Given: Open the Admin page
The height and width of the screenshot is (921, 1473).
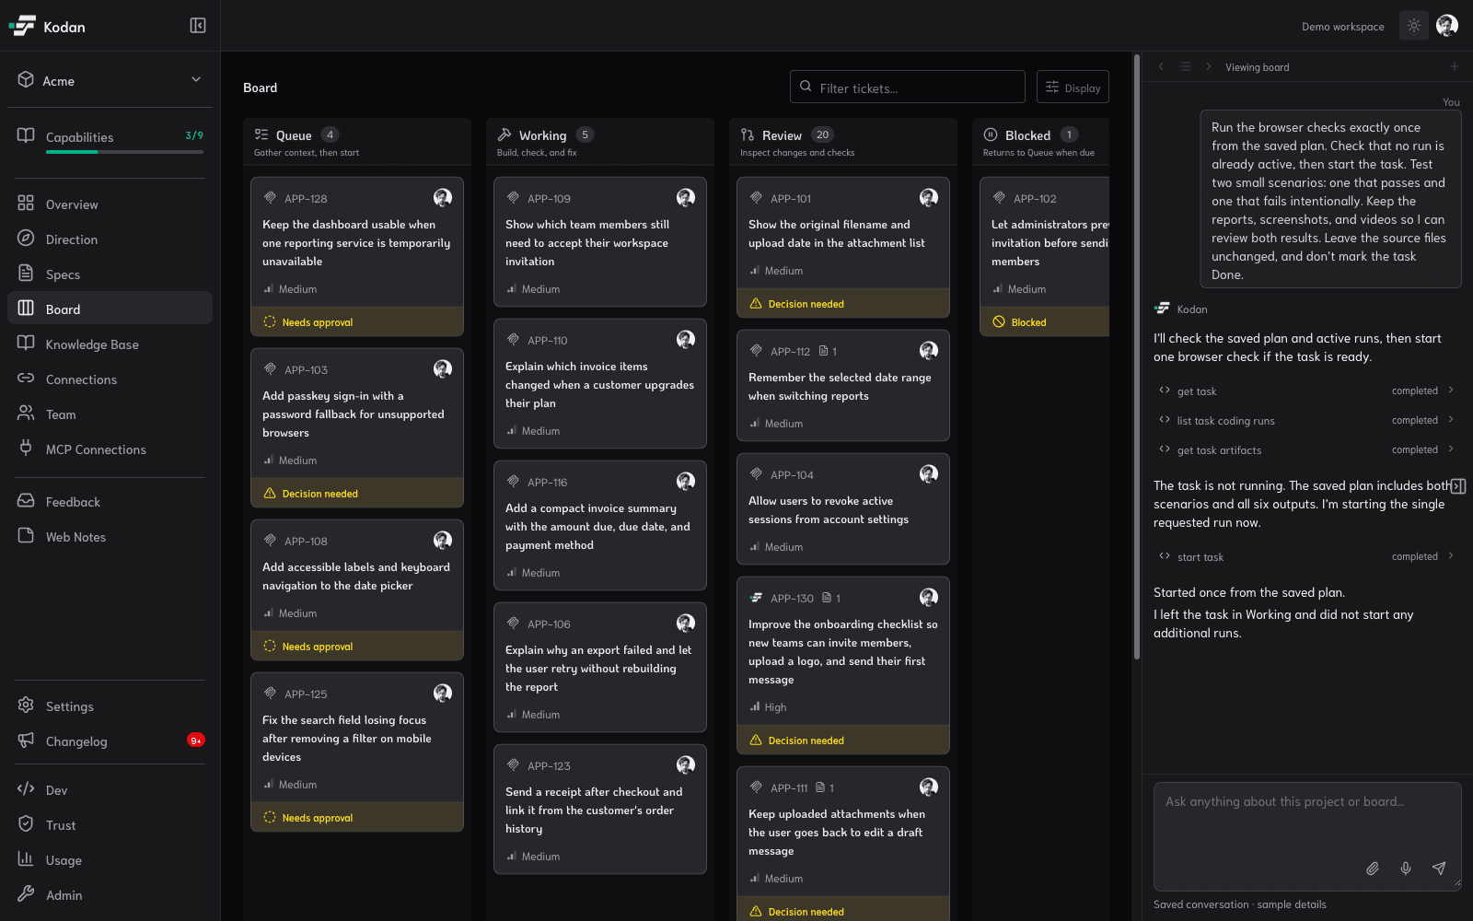Looking at the screenshot, I should 110,894.
